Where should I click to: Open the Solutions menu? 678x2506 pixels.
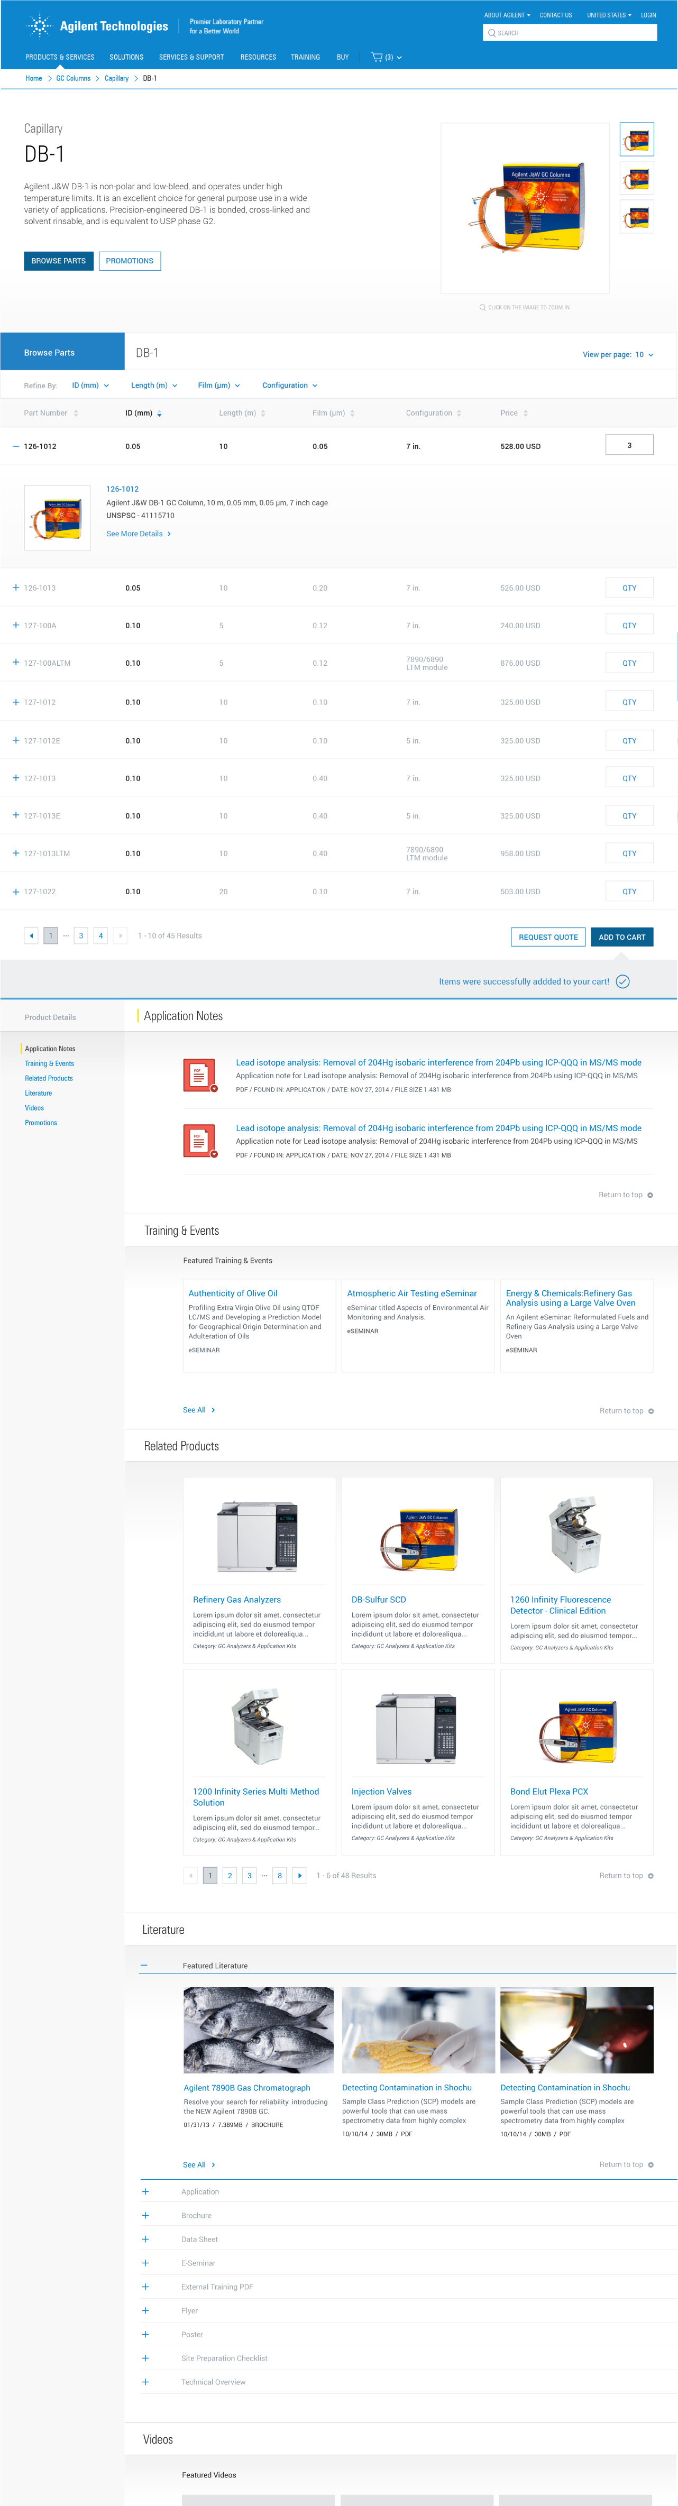point(126,58)
